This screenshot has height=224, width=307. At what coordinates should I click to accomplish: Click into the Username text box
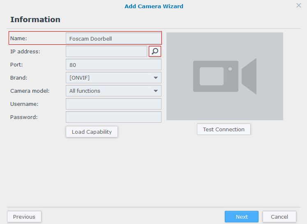[113, 104]
